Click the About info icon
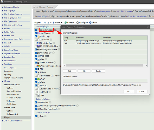154x130 pixels. pyautogui.click(x=90, y=23)
